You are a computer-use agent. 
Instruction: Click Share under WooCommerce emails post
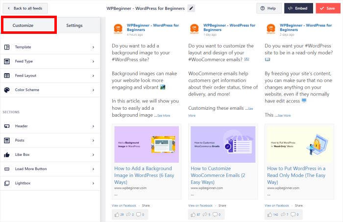point(222,206)
